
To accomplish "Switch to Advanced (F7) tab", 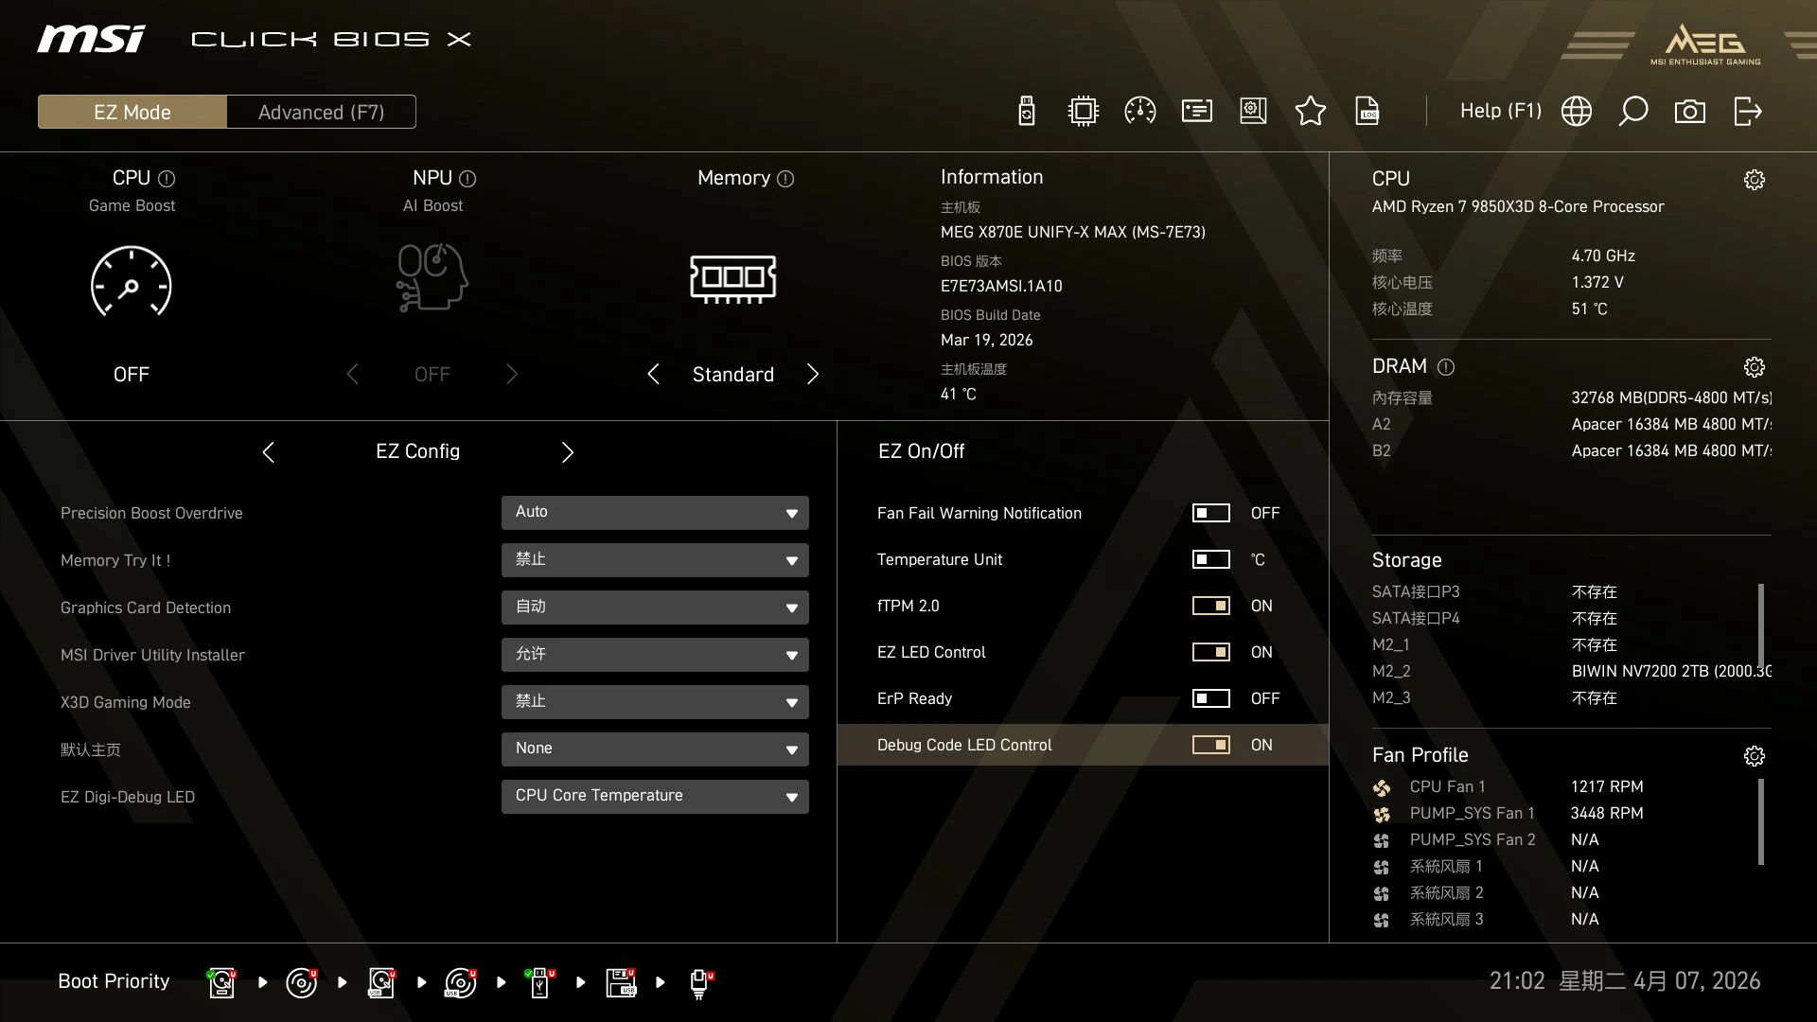I will (x=321, y=112).
